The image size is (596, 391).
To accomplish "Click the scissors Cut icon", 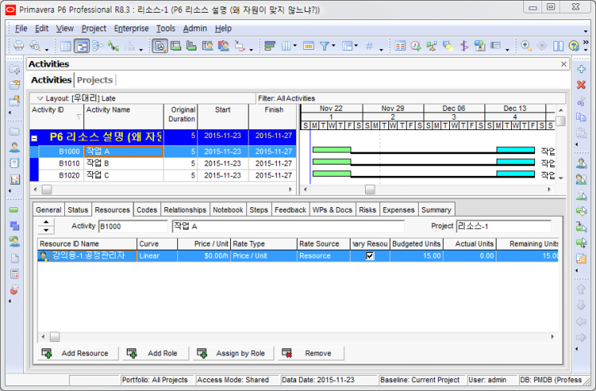I will [x=582, y=101].
